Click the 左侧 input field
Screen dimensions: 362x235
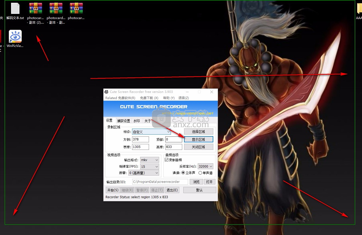140,139
